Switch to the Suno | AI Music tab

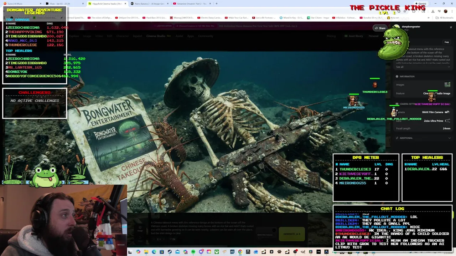click(22, 4)
